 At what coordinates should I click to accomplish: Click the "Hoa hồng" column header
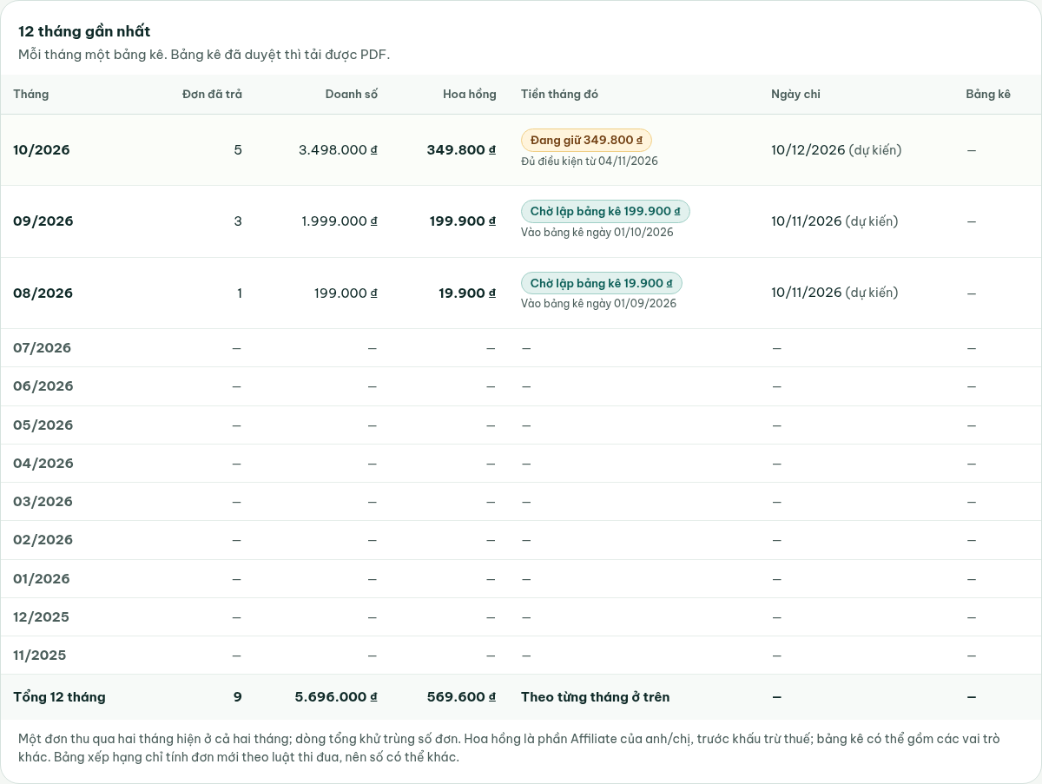[470, 94]
